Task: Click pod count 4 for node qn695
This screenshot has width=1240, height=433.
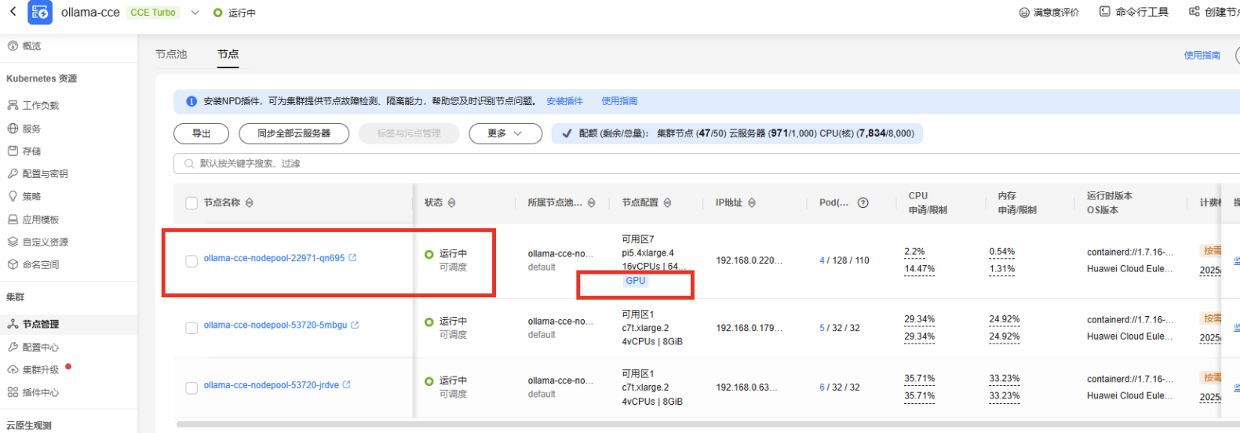Action: point(822,260)
